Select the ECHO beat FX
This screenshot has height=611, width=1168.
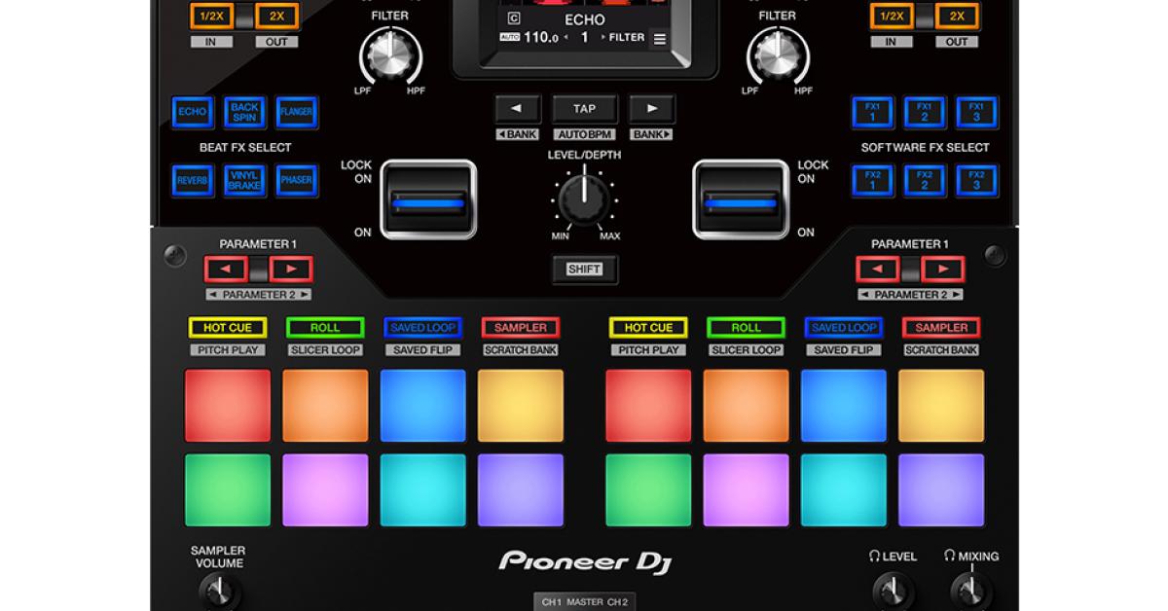192,113
